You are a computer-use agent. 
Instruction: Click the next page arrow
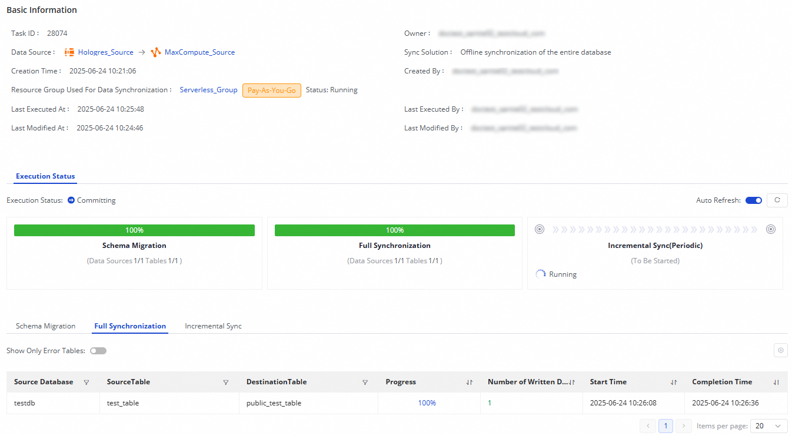683,425
